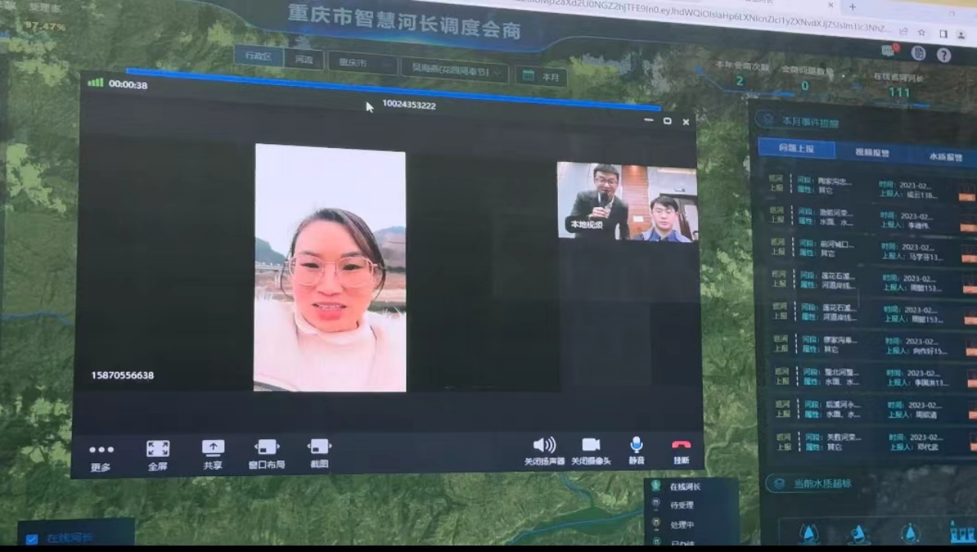The height and width of the screenshot is (552, 977).
Task: Expand the 重庆市 city dropdown
Action: [362, 64]
